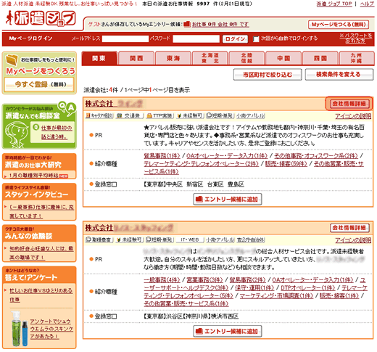
Task: Click 短期・単発 icon badge in first company
Action: 220,115
